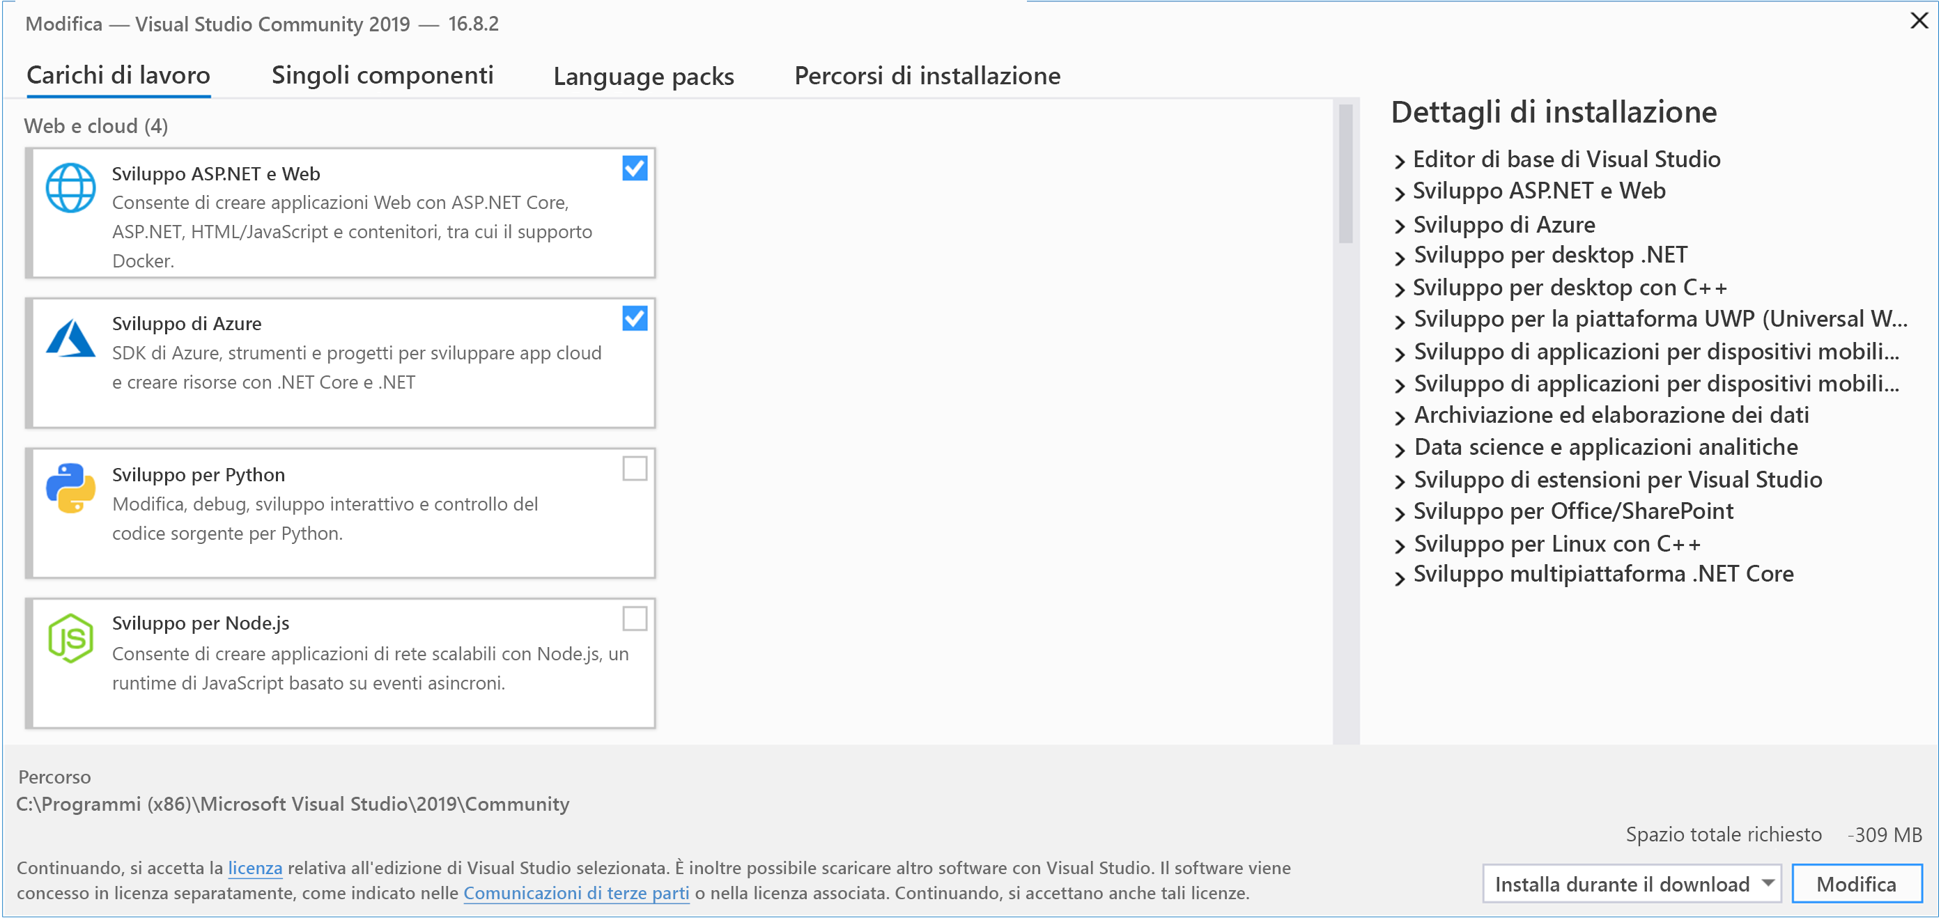Open the Carichi di lavoro tab
This screenshot has width=1941, height=918.
pyautogui.click(x=118, y=75)
